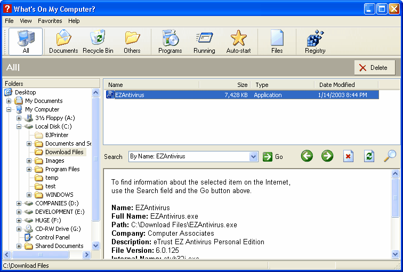Expand Shared Documents node

(x=19, y=246)
